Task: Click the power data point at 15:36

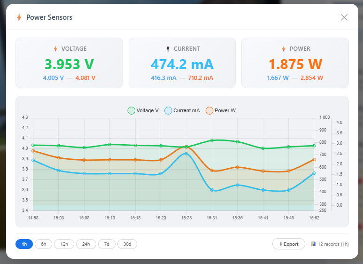Action: click(x=238, y=167)
